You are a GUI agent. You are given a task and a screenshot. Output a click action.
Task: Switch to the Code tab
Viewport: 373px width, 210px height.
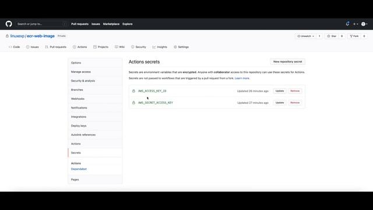14,47
